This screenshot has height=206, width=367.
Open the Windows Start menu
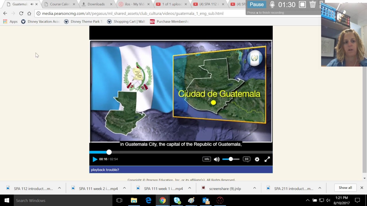pos(7,200)
